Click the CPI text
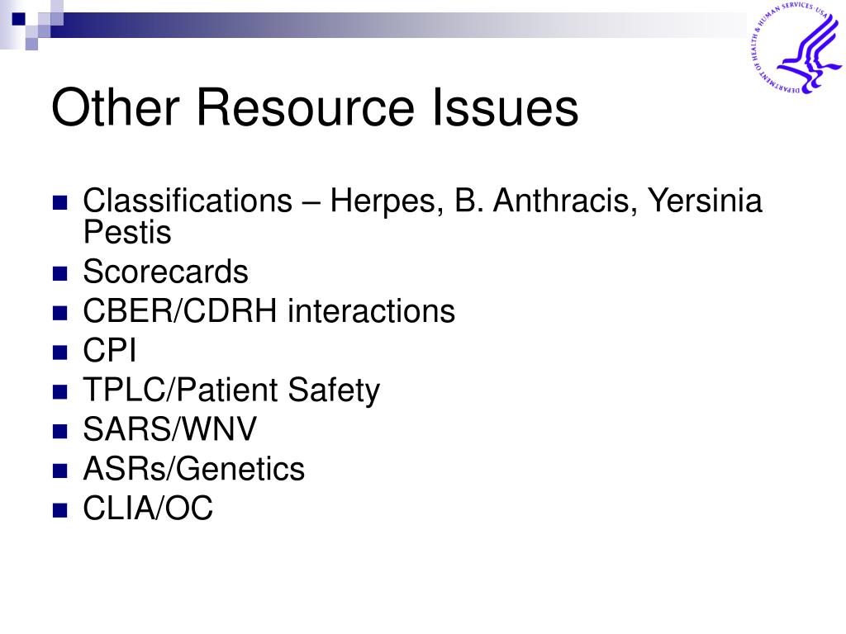This screenshot has width=846, height=634. [x=110, y=350]
